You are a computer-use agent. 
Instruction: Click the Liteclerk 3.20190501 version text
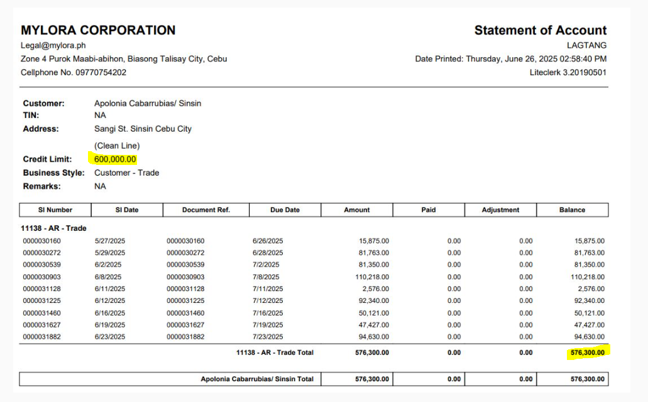click(568, 72)
